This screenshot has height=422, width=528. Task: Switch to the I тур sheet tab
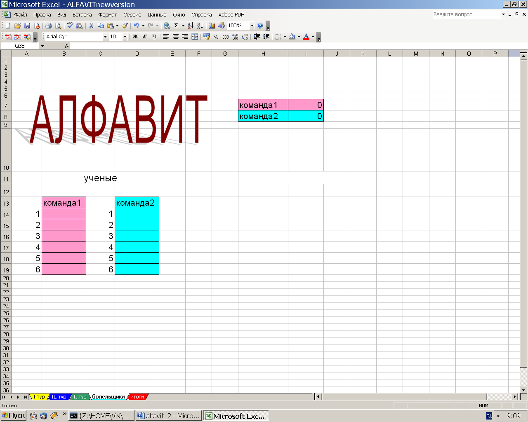click(x=39, y=397)
